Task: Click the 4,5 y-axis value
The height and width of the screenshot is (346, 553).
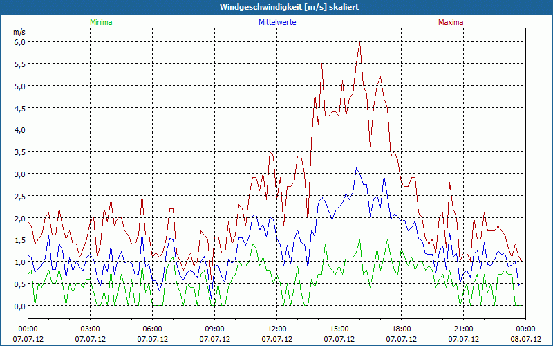Action: pos(20,108)
